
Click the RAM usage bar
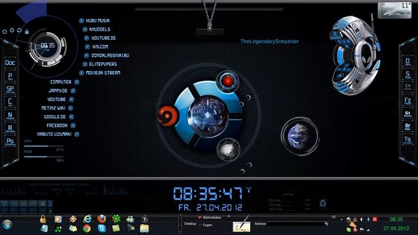point(44,157)
